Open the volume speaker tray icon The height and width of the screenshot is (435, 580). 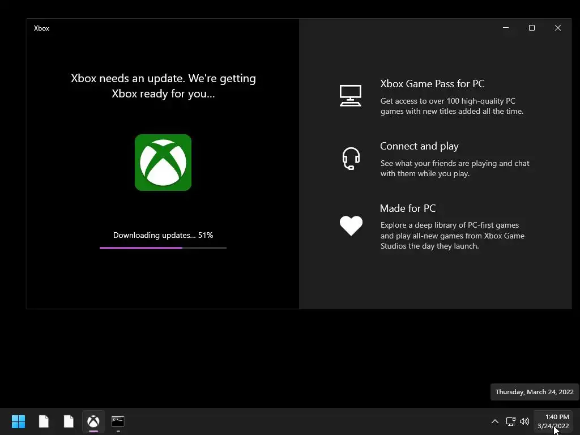[x=524, y=421]
